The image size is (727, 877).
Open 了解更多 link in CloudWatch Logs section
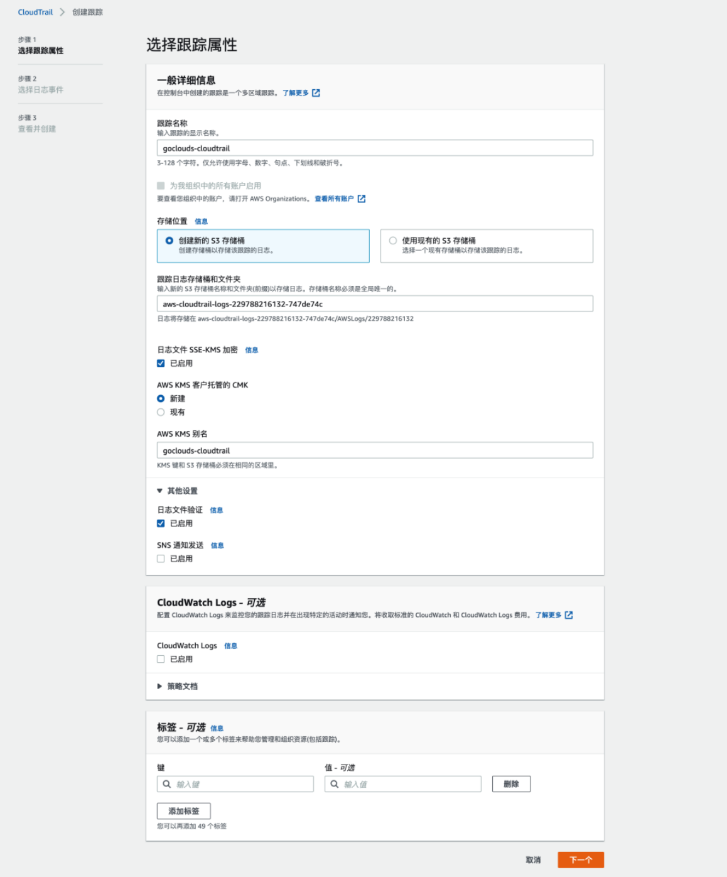[548, 615]
